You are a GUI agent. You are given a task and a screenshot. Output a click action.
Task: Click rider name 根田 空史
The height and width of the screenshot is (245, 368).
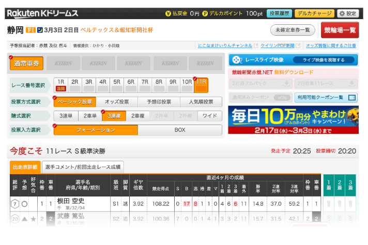pos(71,201)
